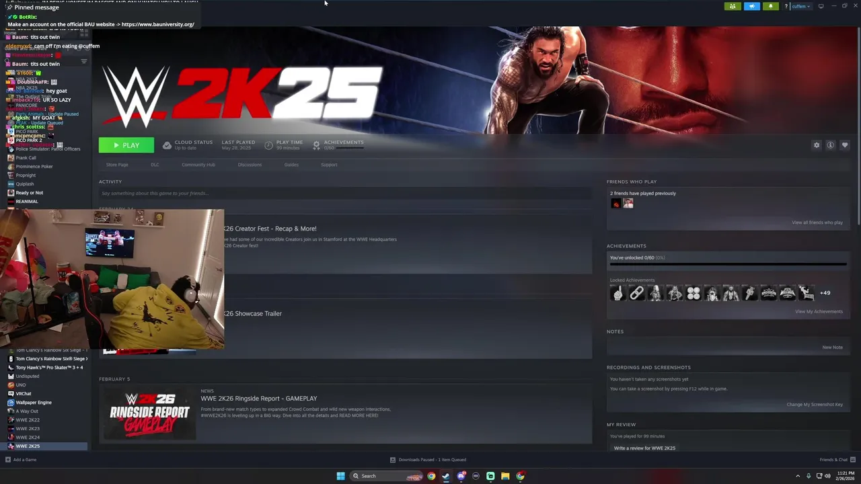
Task: Open Downloads Paused status in bottom bar
Action: point(428,460)
